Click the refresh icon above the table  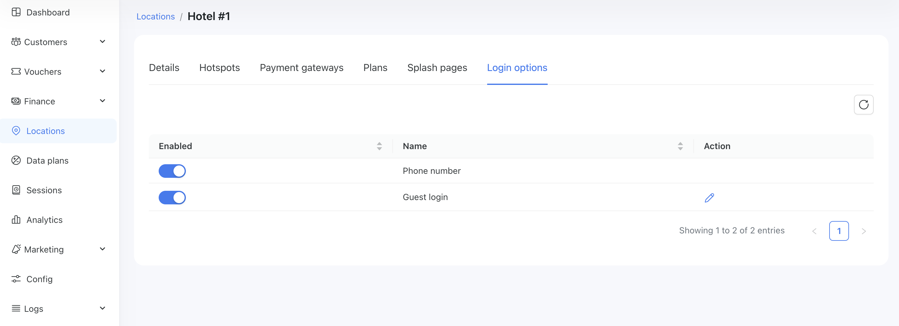tap(863, 105)
